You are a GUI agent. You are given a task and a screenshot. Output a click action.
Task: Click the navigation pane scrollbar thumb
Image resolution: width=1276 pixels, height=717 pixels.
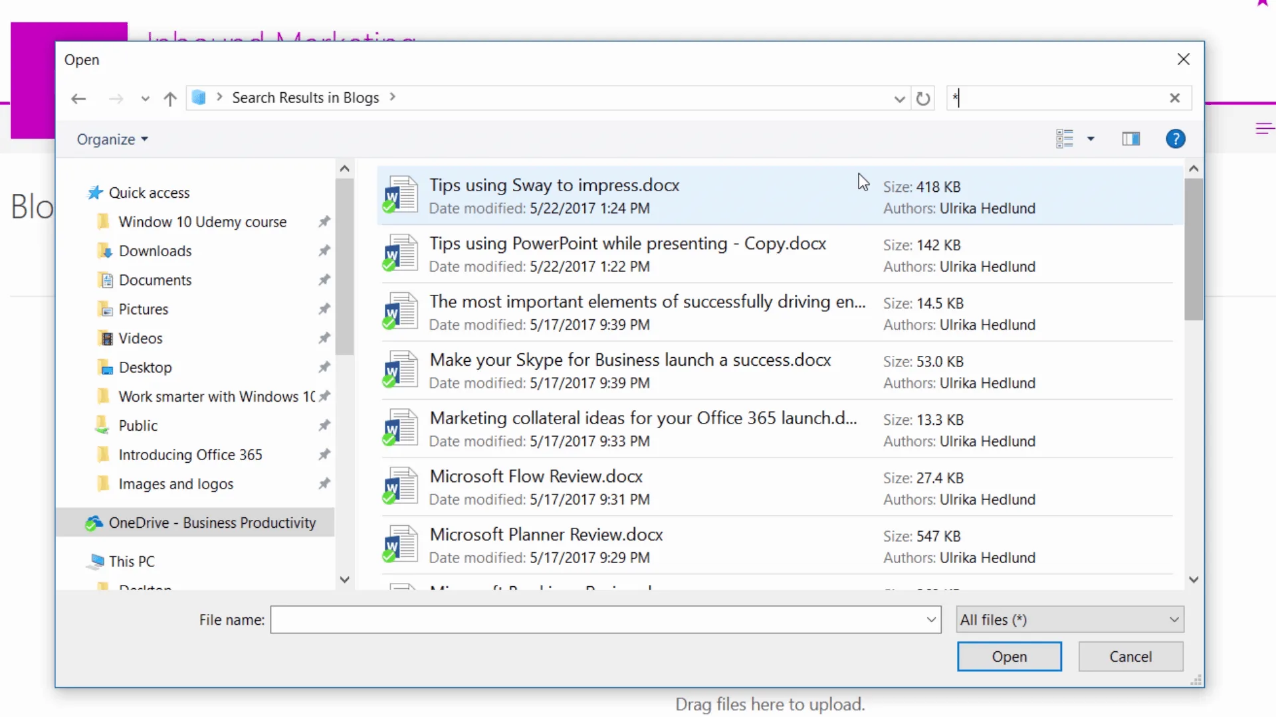coord(344,267)
